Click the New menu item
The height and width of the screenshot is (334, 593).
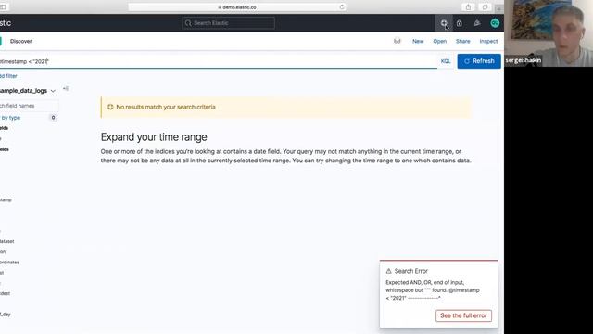coord(418,41)
